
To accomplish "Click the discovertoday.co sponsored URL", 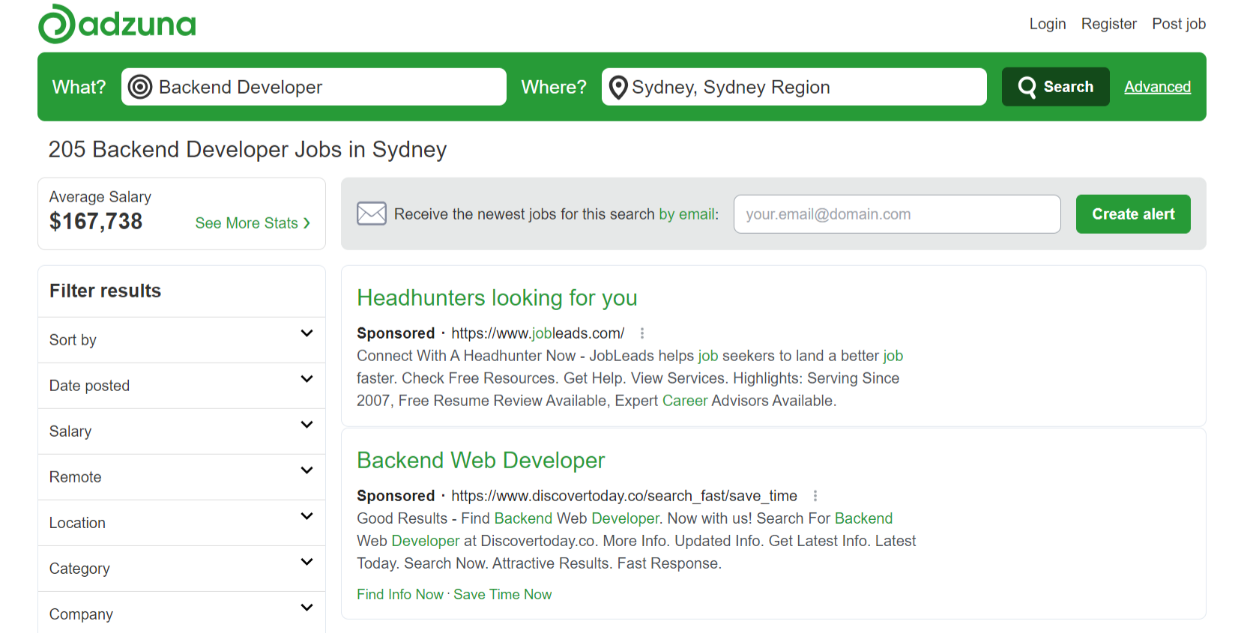I will (624, 496).
